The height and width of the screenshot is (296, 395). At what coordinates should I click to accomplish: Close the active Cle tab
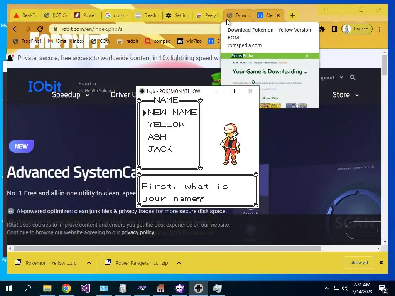click(x=278, y=15)
